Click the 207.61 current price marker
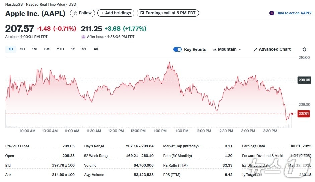This screenshot has height=182, width=315. [x=304, y=114]
